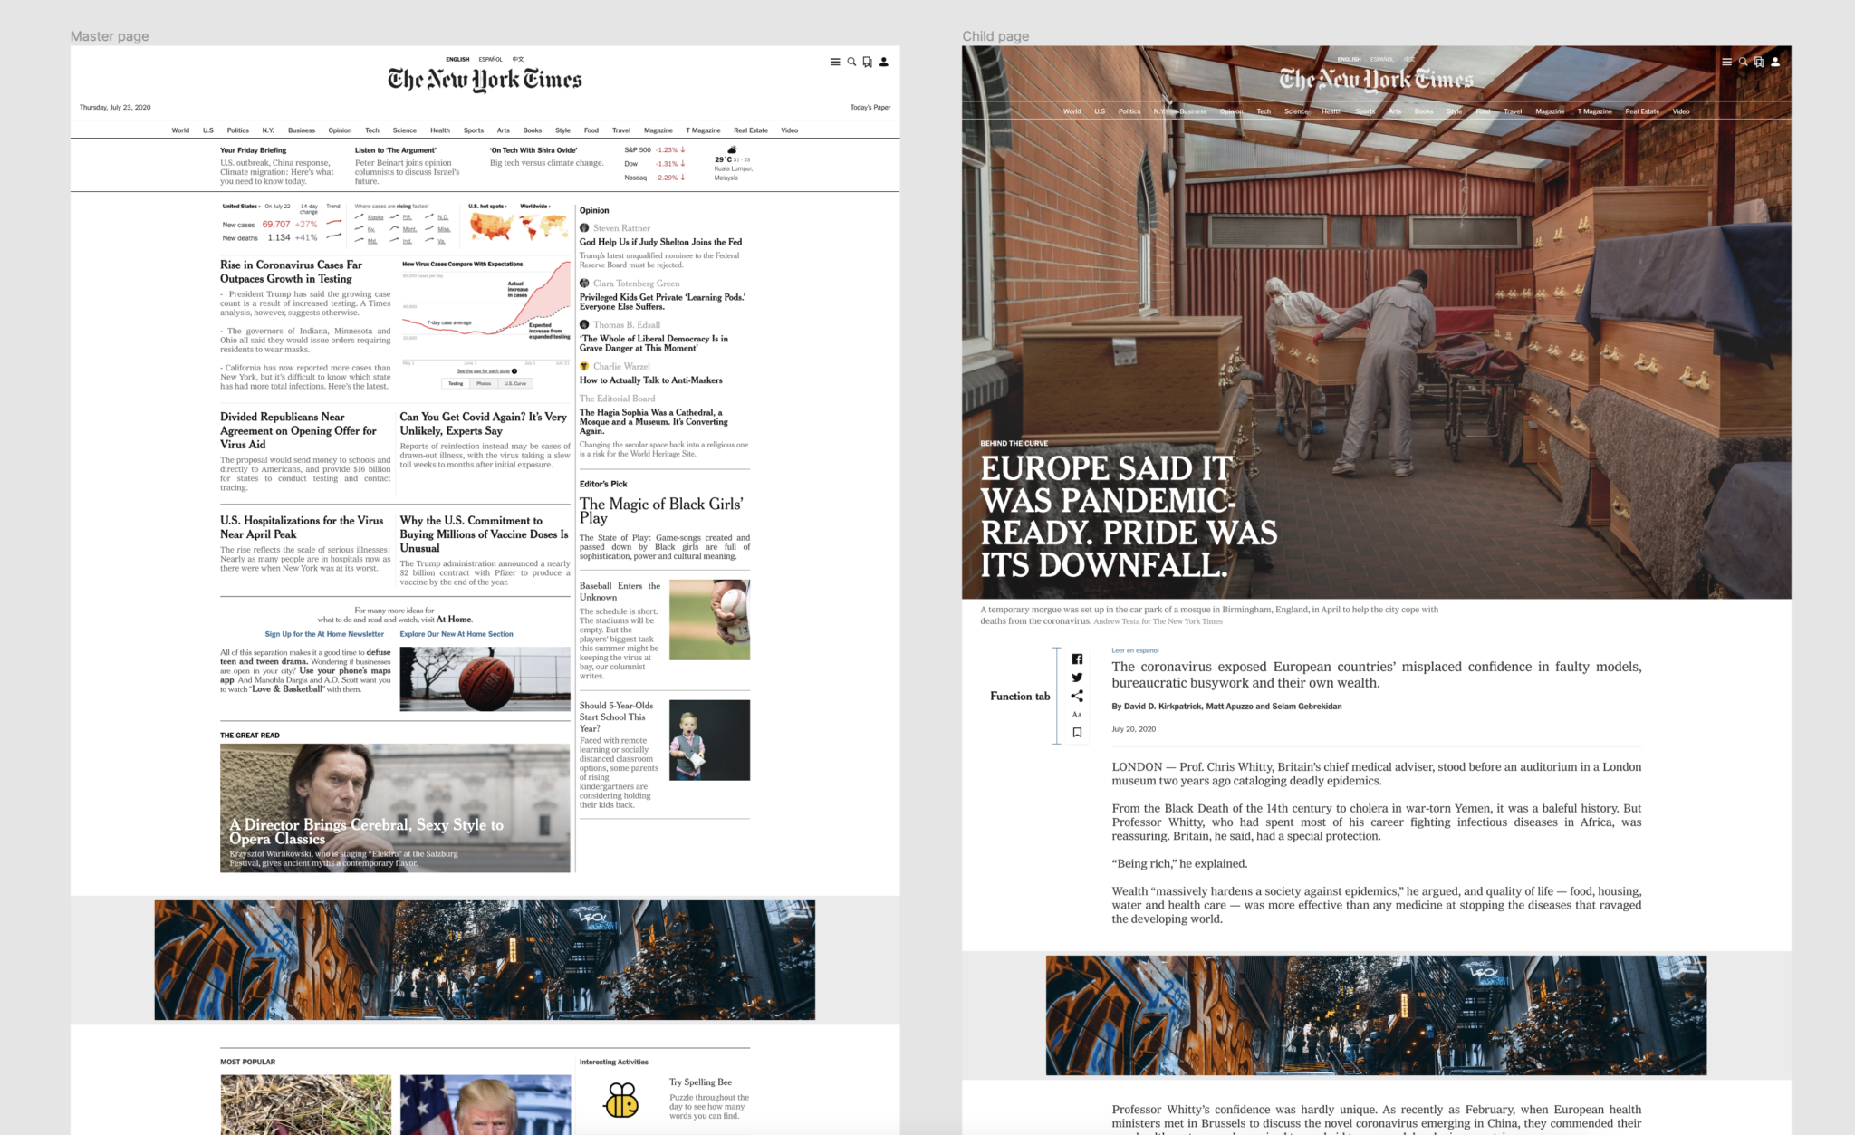Screen dimensions: 1855x1135
Task: Switch to Photos tab under virus chart
Action: 484,383
